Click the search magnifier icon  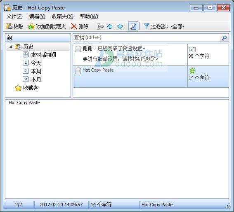[x=224, y=38]
